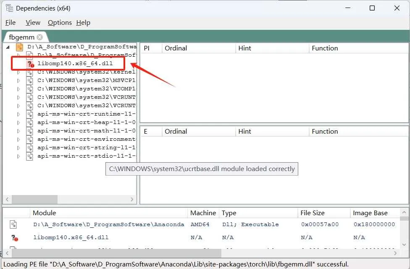Screen dimensions: 410x269
Task: Expand the api-ms-win-crt-stdio node
Action: (18, 156)
